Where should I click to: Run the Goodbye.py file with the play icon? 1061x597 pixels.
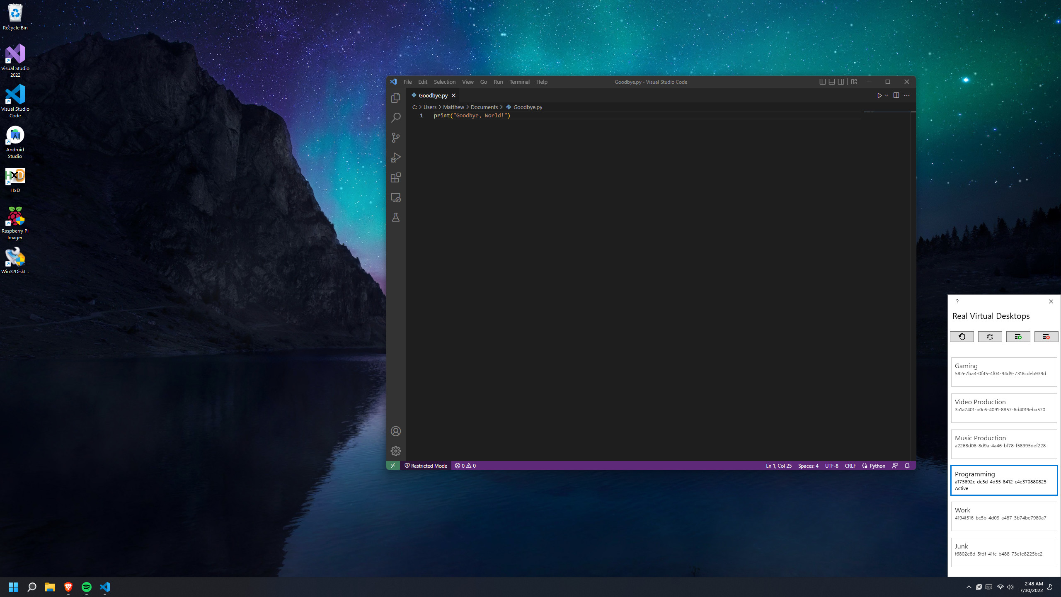[x=879, y=95]
